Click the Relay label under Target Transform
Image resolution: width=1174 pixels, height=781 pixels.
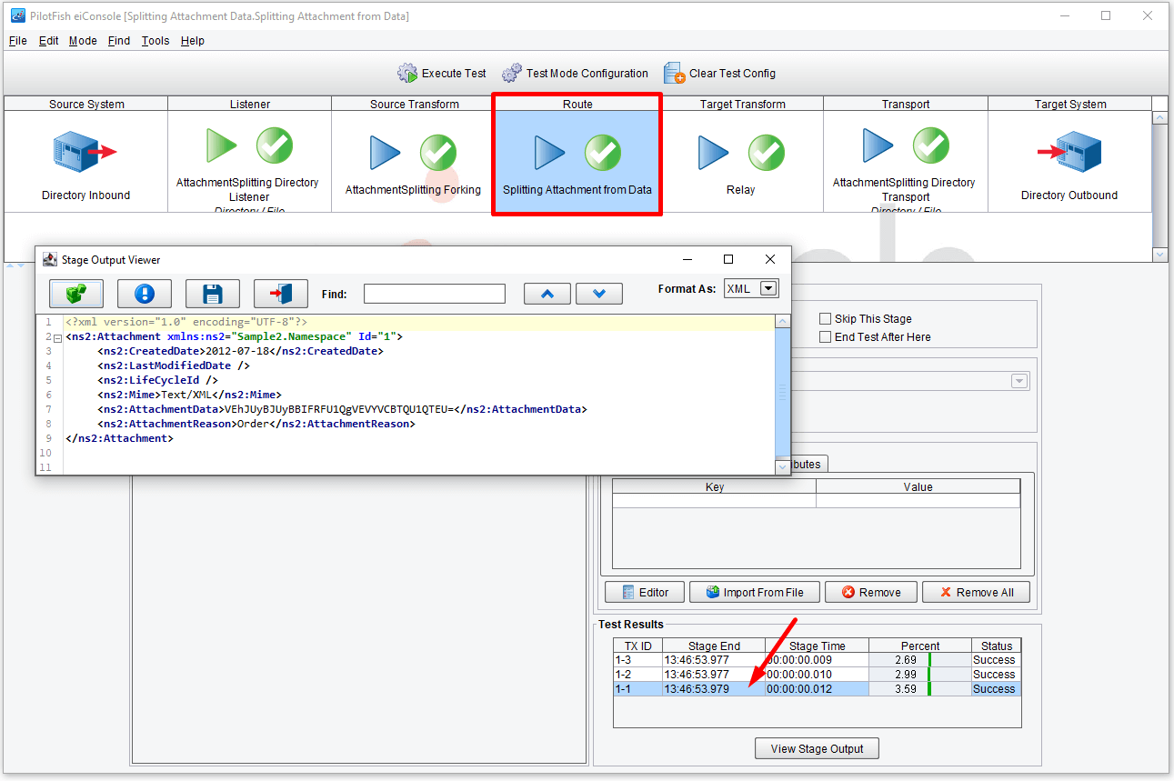(x=741, y=190)
